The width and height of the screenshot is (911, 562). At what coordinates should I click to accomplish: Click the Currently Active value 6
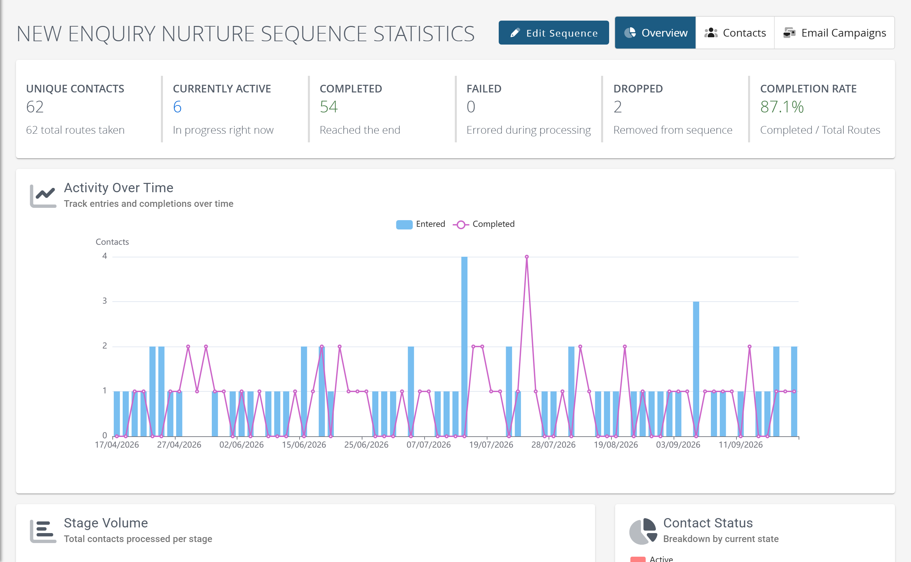177,107
